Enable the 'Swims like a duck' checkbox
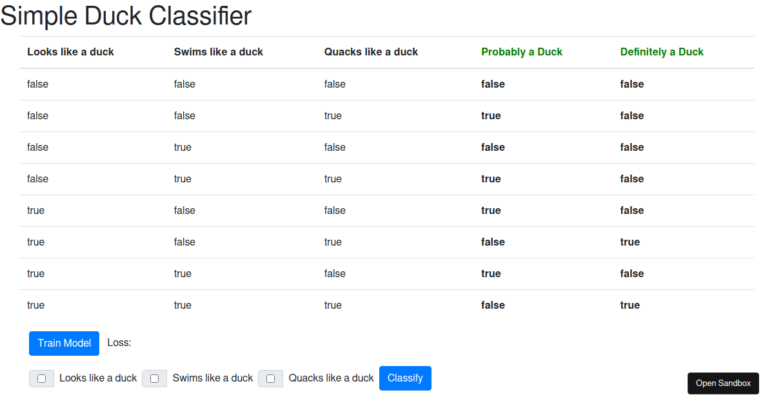 coord(154,378)
